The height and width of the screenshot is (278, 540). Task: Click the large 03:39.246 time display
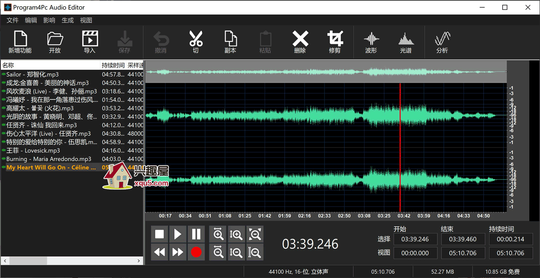[x=310, y=244]
